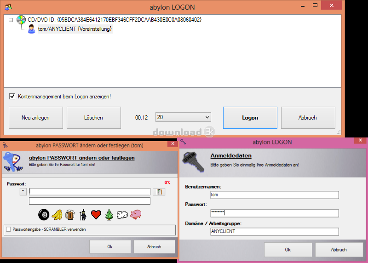Image resolution: width=368 pixels, height=263 pixels.
Task: Enable Passworteingabe SCRAMBLER verwenden checkbox
Action: click(x=8, y=229)
